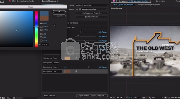Switch to Background Images Precomp tab
Screen dimensions: 180x99
point(149,5)
